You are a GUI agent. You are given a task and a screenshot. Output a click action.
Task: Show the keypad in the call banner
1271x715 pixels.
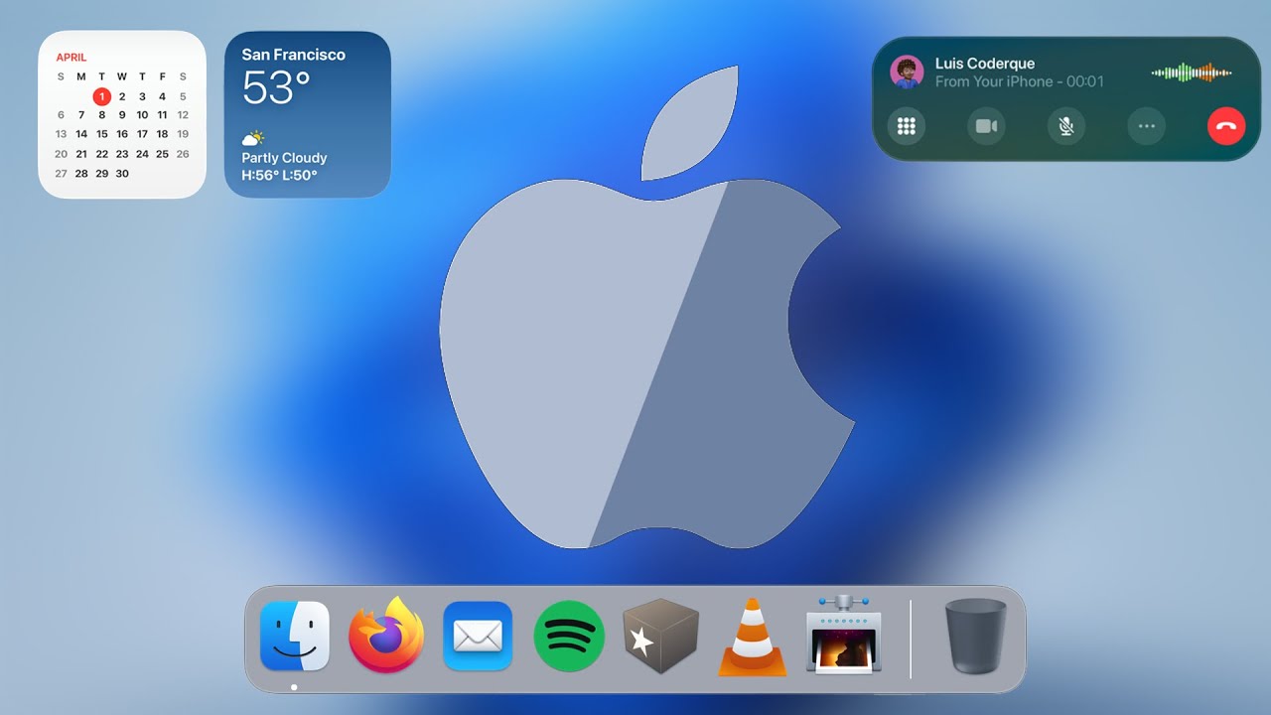pyautogui.click(x=906, y=126)
